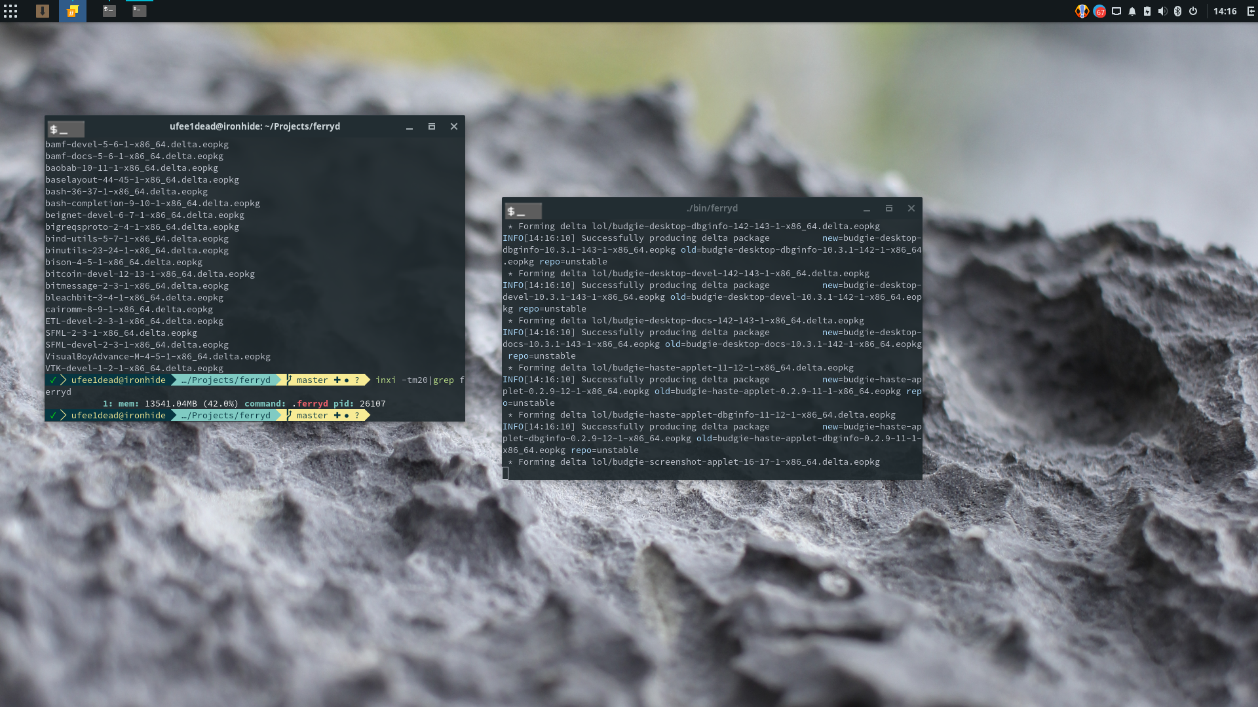Click 'Forming delta lol/budgie-desktop-devel-142-143-1' line

click(689, 274)
